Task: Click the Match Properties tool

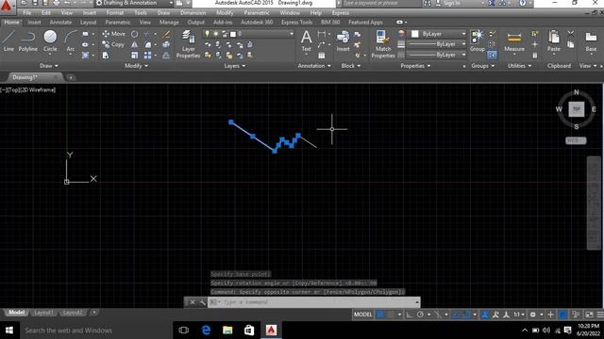Action: tap(383, 44)
